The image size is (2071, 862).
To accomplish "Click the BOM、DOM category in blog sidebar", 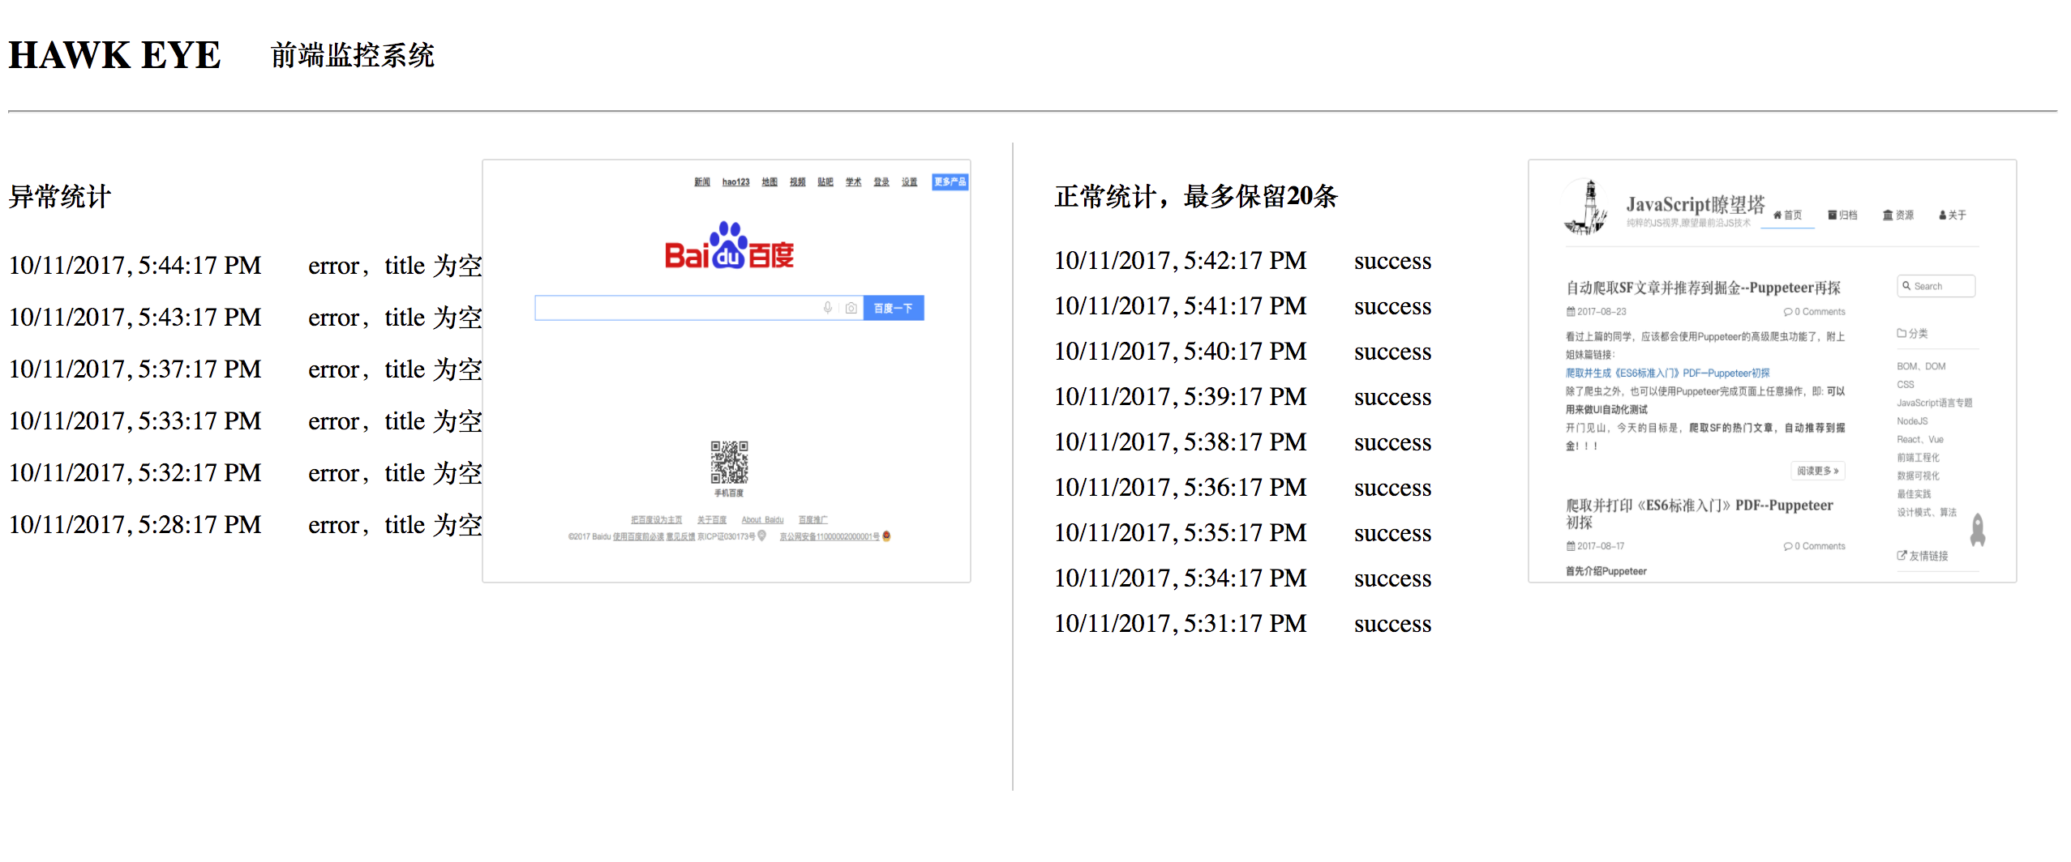I will pos(1921,366).
